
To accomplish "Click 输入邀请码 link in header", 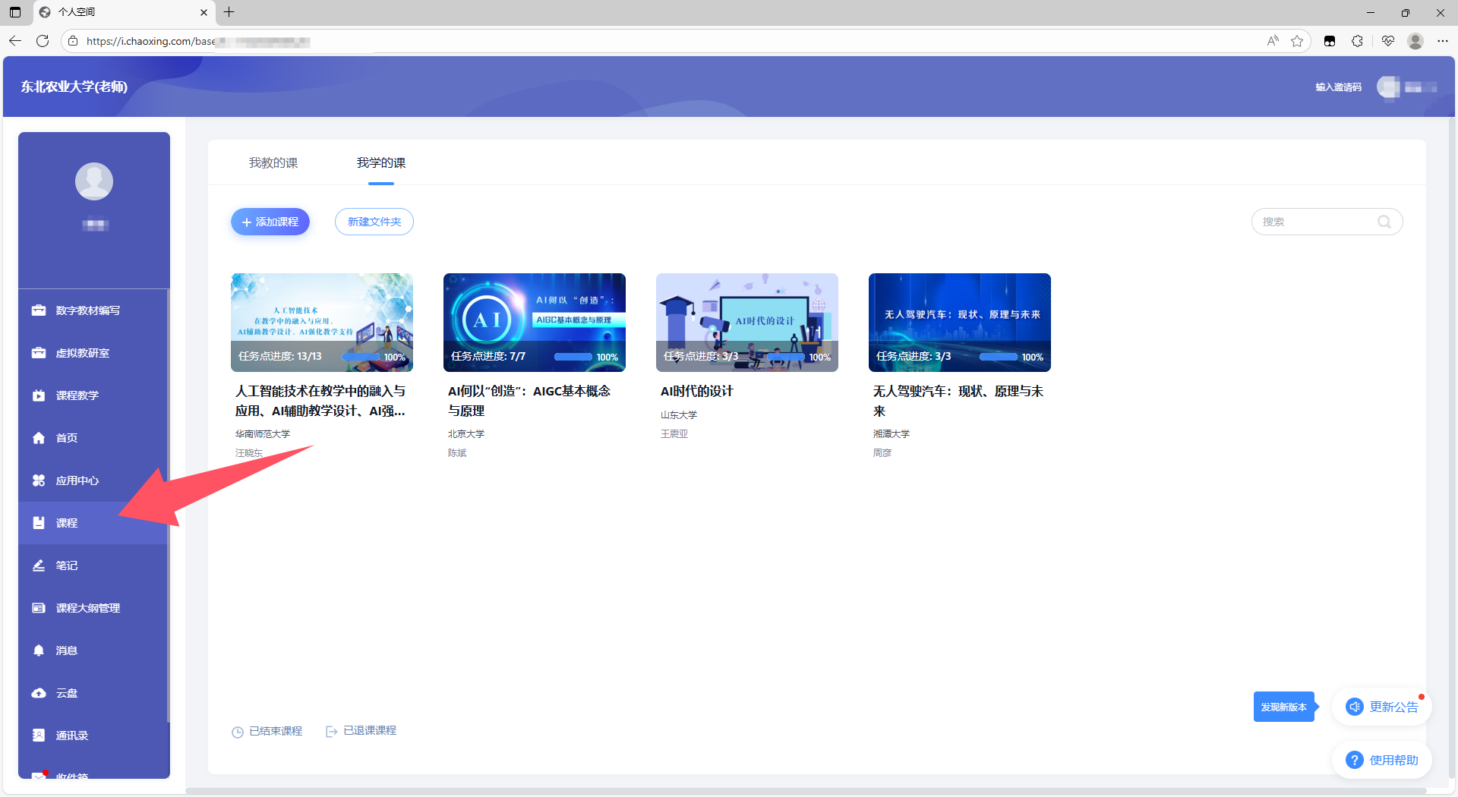I will tap(1338, 87).
